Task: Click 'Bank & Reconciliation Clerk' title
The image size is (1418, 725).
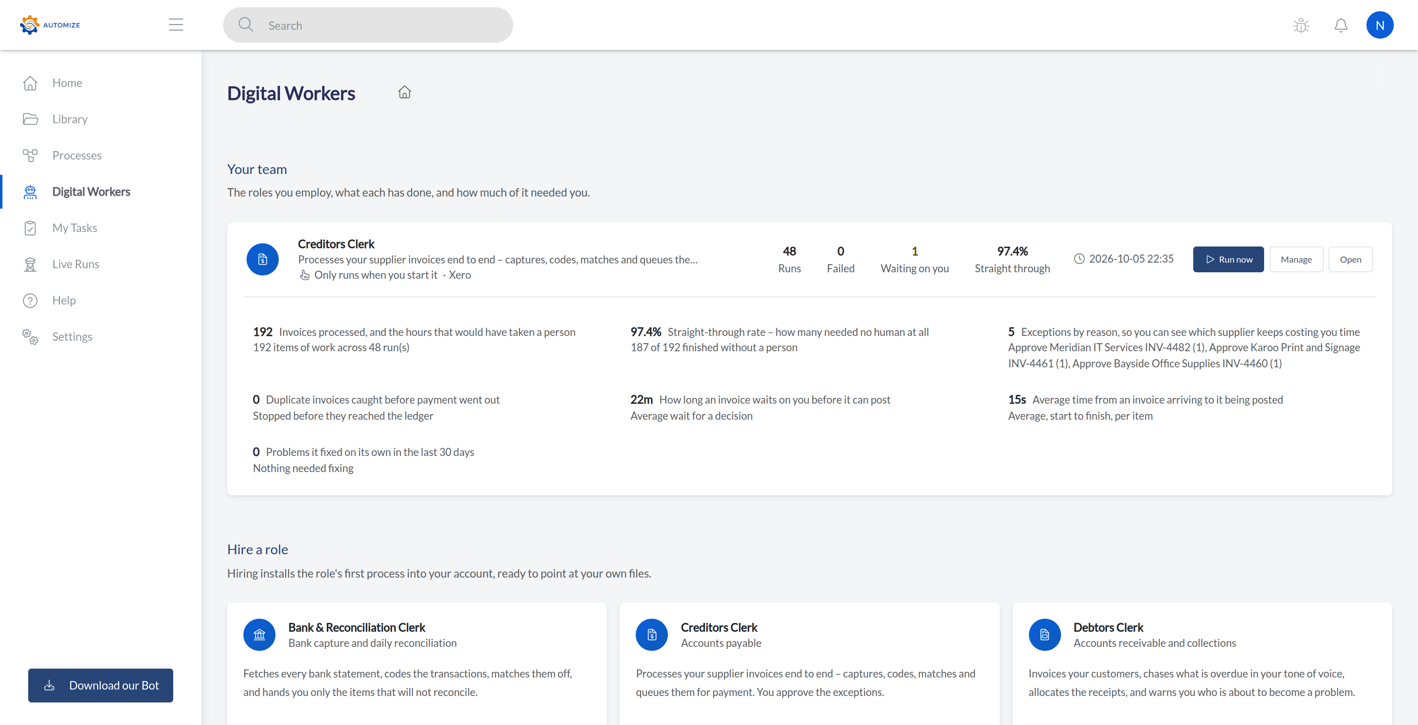Action: [357, 627]
